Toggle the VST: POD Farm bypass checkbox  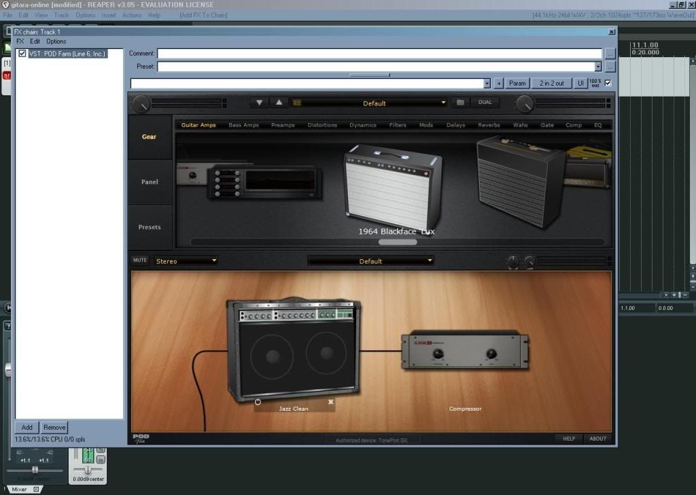[x=22, y=54]
